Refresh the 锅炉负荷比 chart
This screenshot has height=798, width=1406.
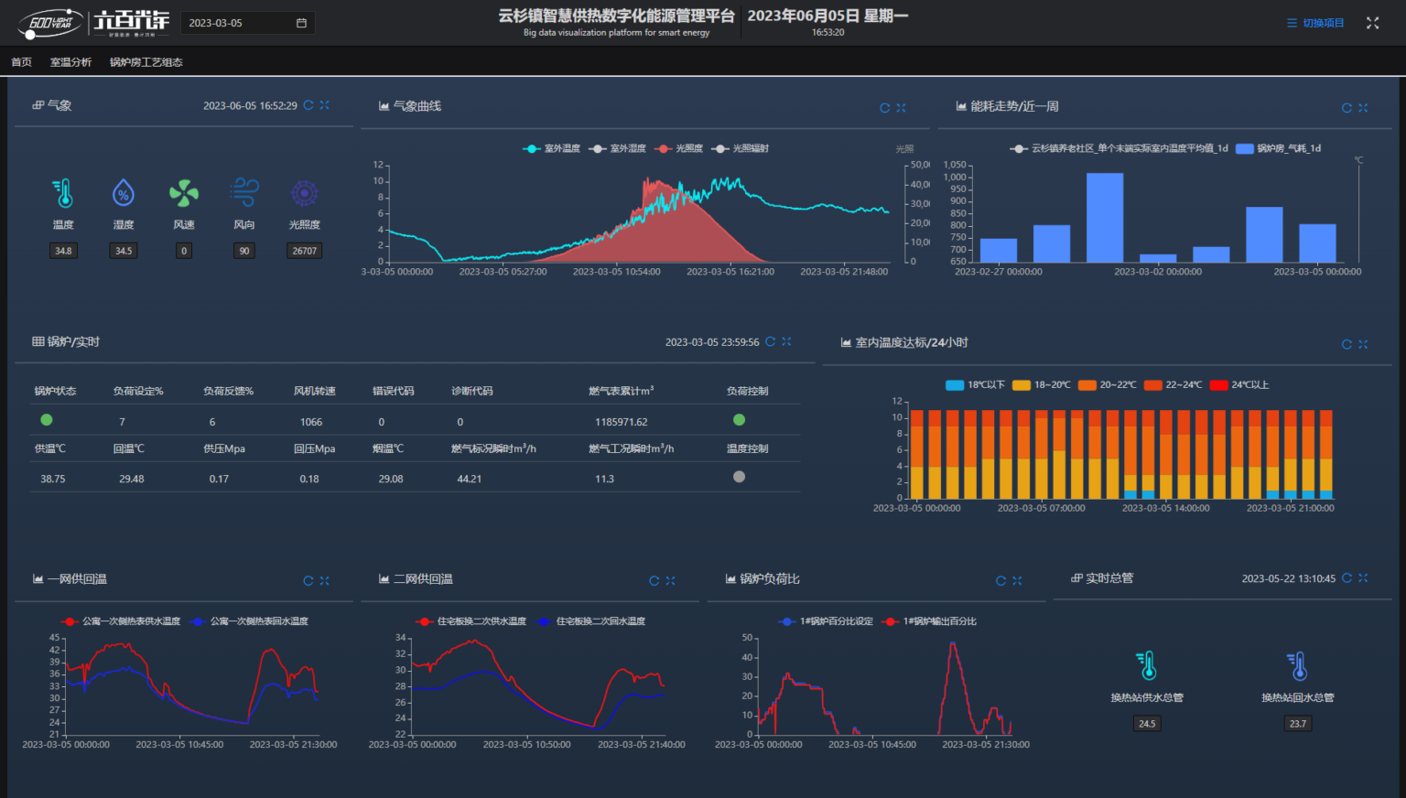click(x=1000, y=580)
